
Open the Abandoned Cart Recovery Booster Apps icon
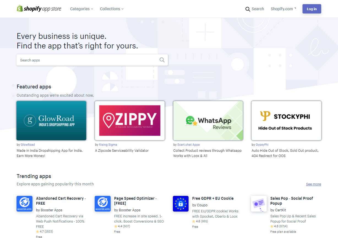[x=24, y=204]
